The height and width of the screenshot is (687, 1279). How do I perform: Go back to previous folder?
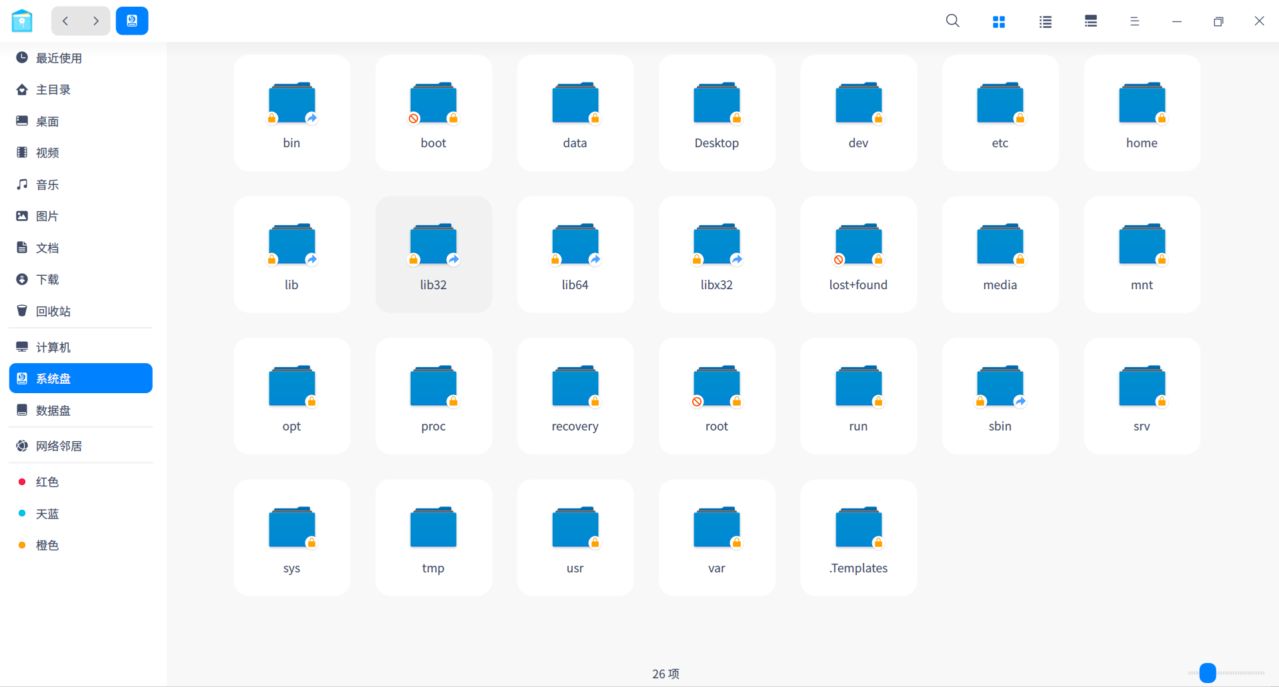coord(65,21)
